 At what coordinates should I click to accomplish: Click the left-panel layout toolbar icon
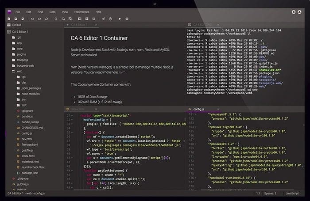coord(80,19)
